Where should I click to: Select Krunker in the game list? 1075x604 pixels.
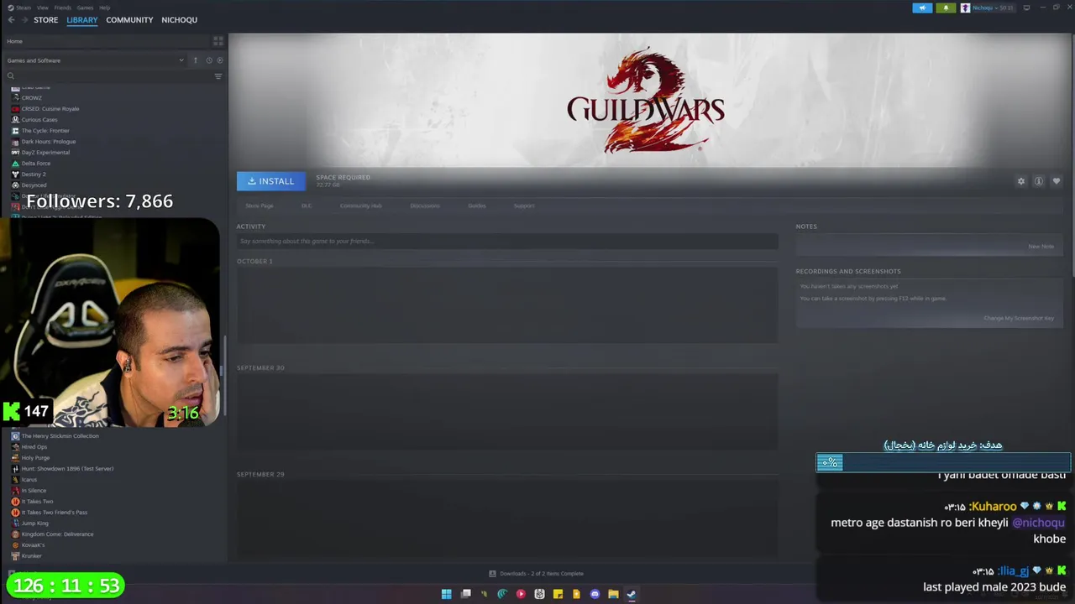point(31,556)
